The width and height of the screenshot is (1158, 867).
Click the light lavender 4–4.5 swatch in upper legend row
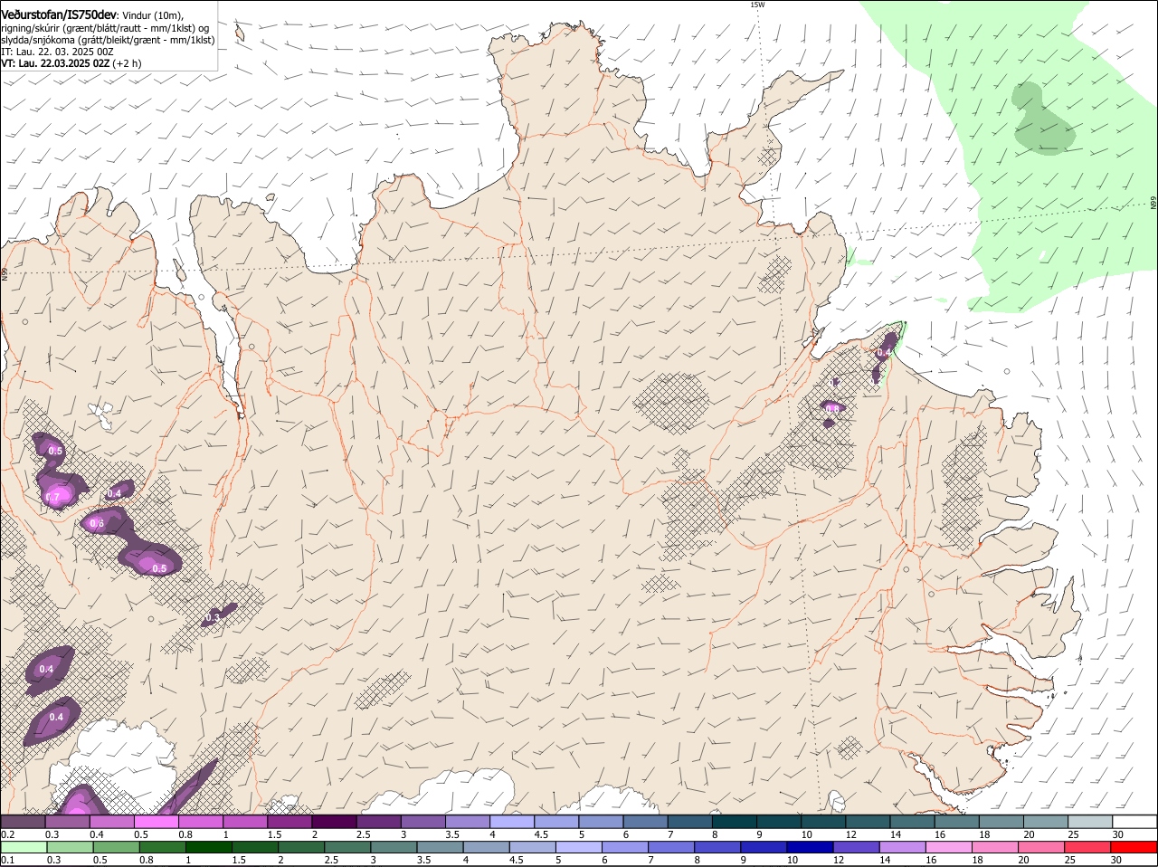click(x=511, y=822)
